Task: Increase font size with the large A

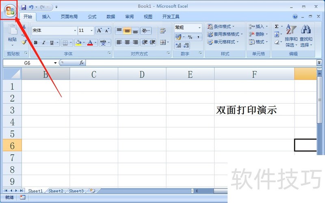Action: (99, 31)
